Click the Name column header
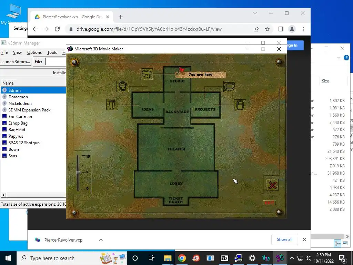This screenshot has width=353, height=265. [x=34, y=83]
